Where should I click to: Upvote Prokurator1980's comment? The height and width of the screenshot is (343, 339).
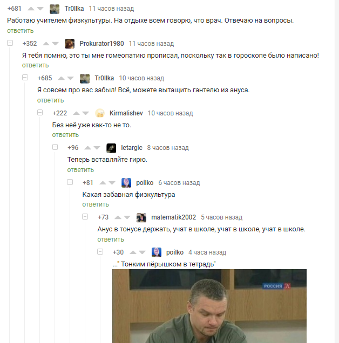[x=46, y=44]
